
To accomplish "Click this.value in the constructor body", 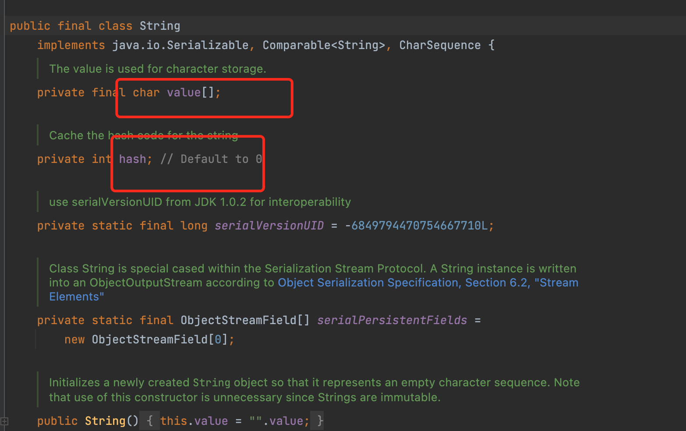I will click(x=194, y=421).
